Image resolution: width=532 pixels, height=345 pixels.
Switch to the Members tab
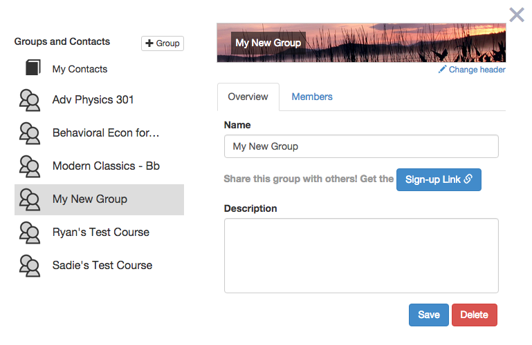point(312,97)
